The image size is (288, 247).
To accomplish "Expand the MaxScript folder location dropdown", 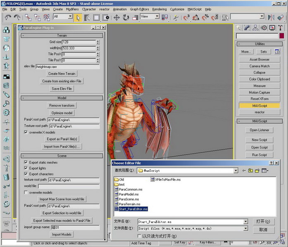I will pos(236,171).
